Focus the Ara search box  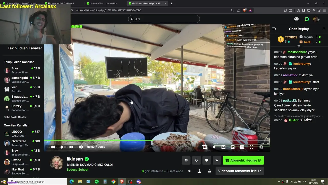coord(164,19)
